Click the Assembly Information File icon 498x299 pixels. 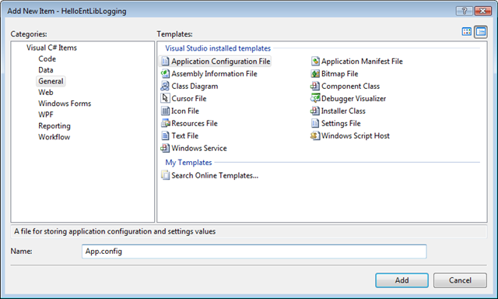(x=165, y=74)
